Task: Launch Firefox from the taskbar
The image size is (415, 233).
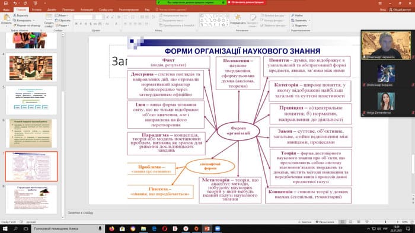Action: (x=111, y=228)
